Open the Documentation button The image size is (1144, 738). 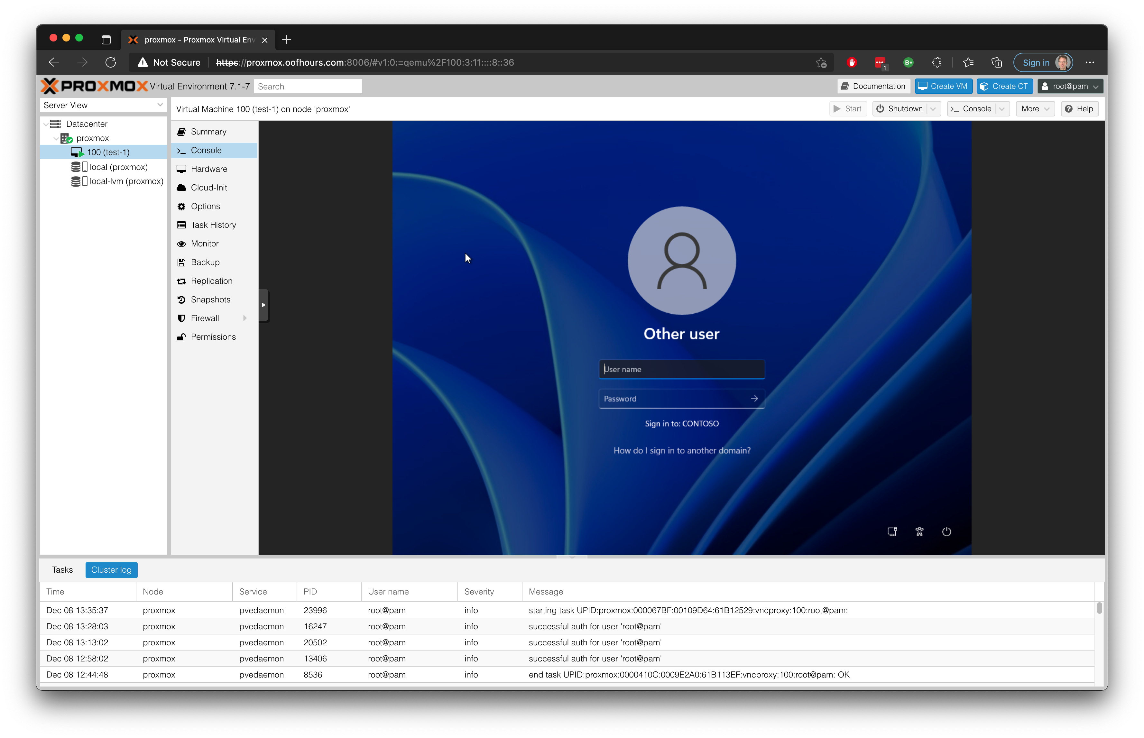873,86
